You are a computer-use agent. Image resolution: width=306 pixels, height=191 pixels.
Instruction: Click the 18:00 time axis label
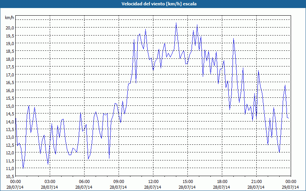(x=222, y=182)
